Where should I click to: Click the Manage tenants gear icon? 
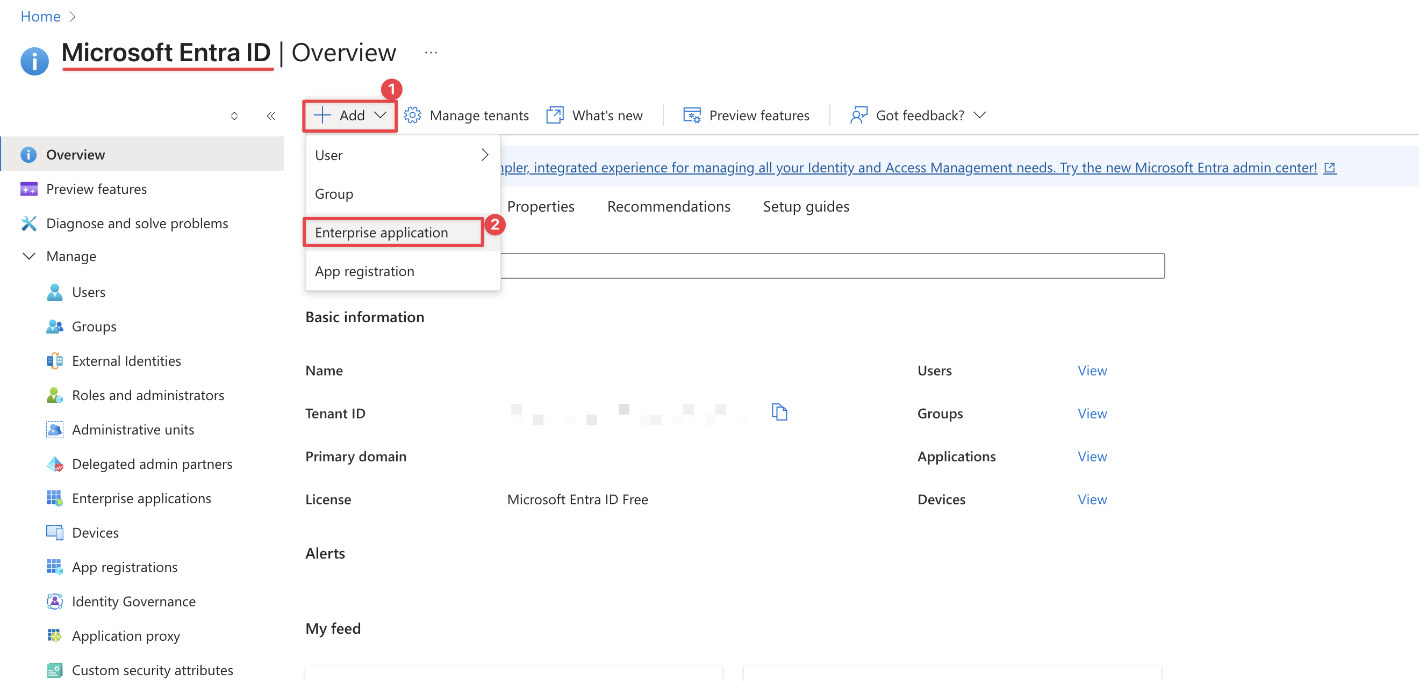pyautogui.click(x=413, y=115)
